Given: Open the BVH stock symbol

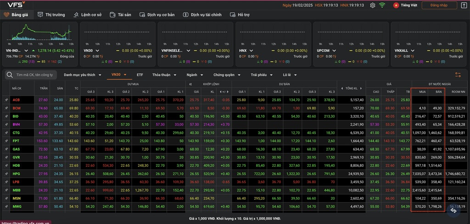Looking at the screenshot, I should point(17,125).
